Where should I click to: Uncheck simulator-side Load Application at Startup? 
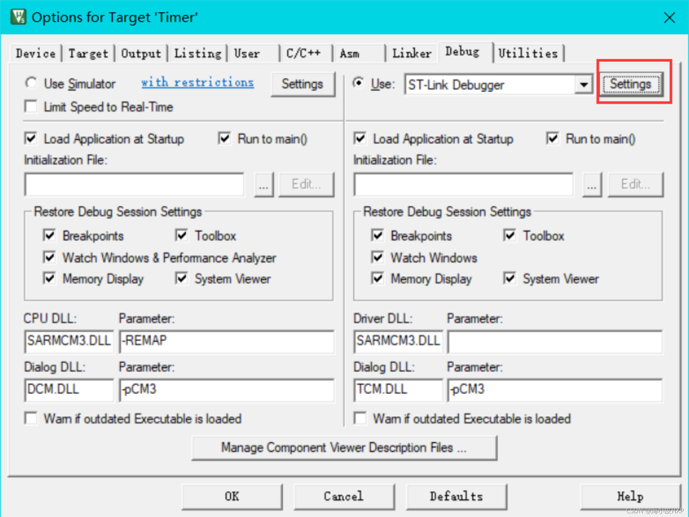31,138
